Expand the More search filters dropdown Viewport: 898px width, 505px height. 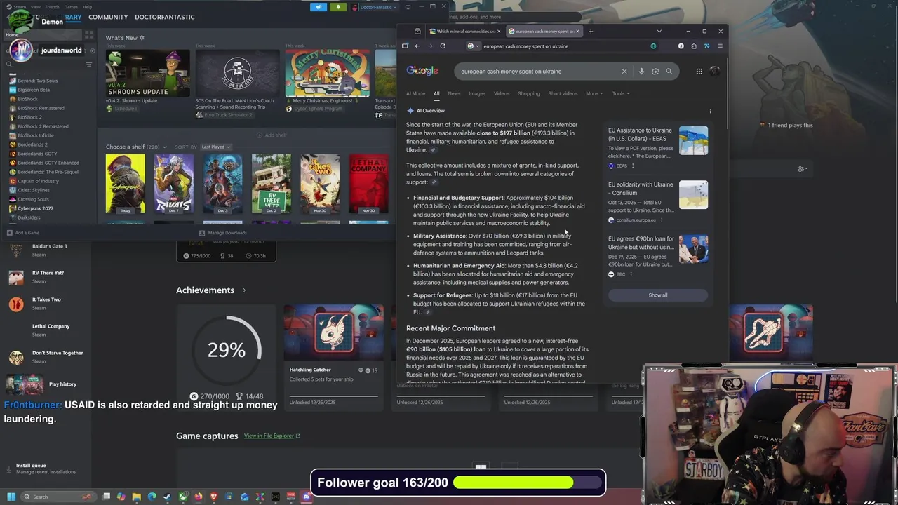pos(594,93)
